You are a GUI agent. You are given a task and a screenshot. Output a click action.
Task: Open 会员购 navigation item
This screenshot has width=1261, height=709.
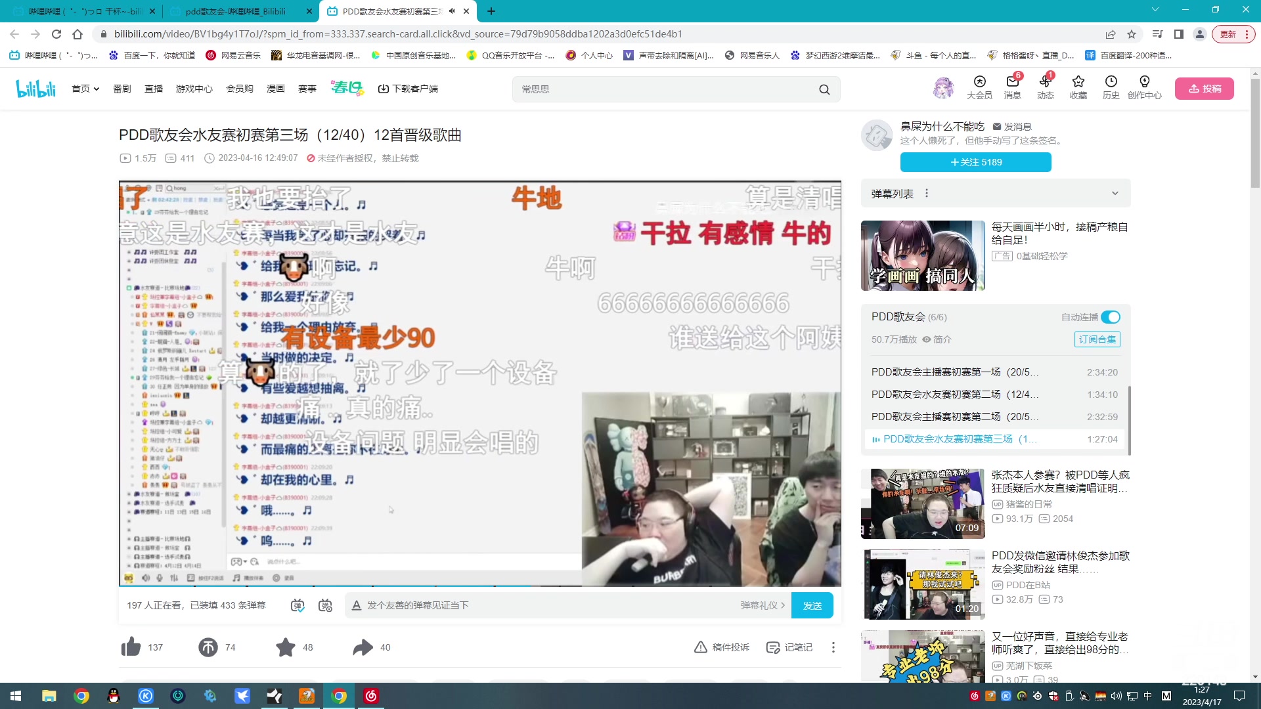(x=240, y=89)
